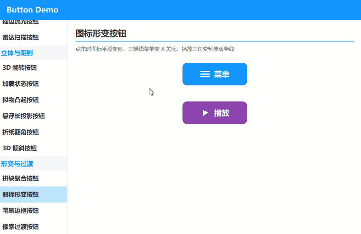Click the hamburger icon in 菜单 button
The image size is (361, 234).
click(x=205, y=74)
